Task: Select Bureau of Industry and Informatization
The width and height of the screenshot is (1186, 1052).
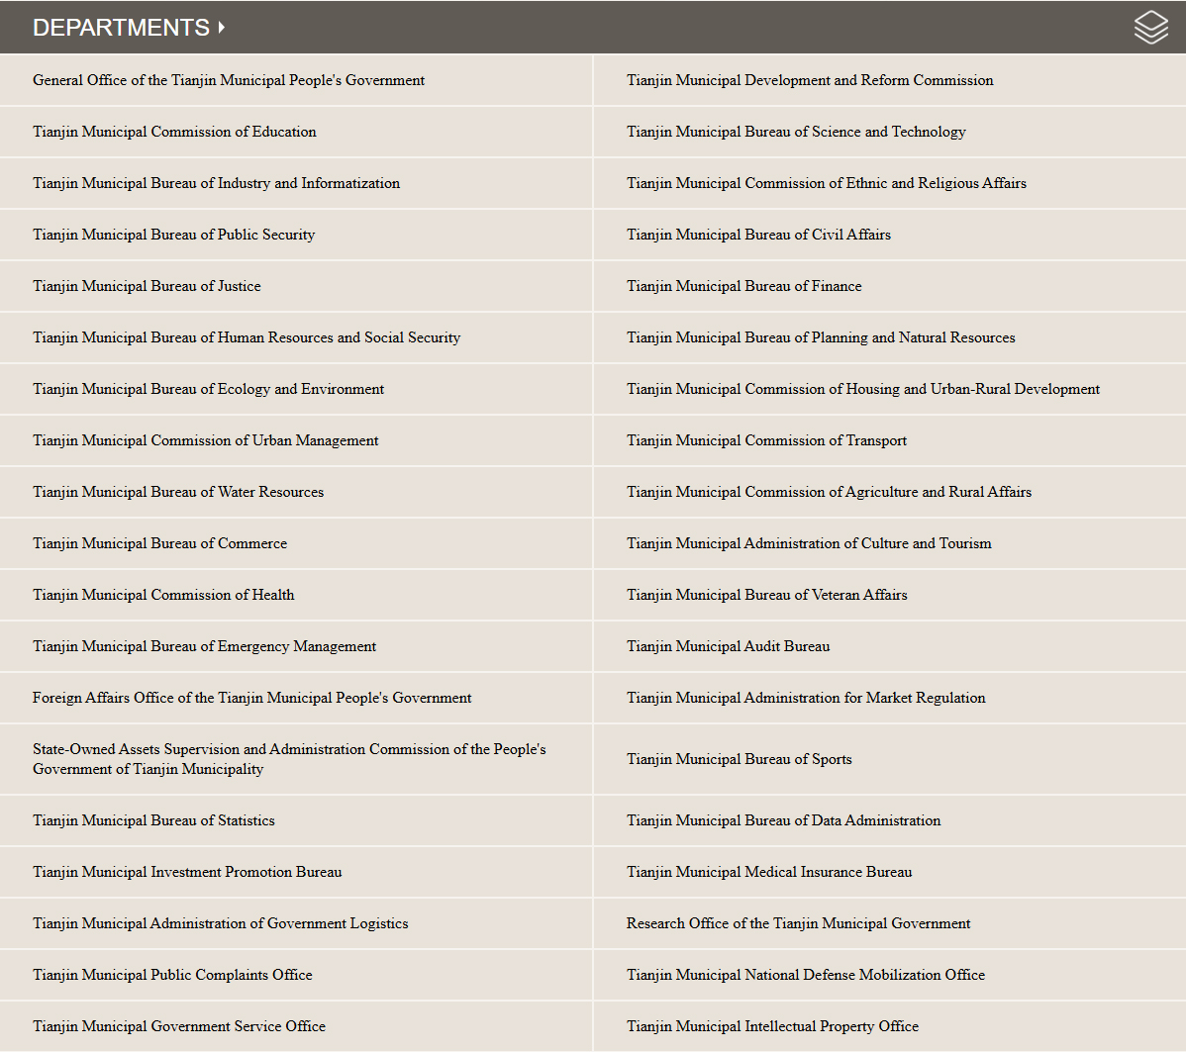Action: 216,183
